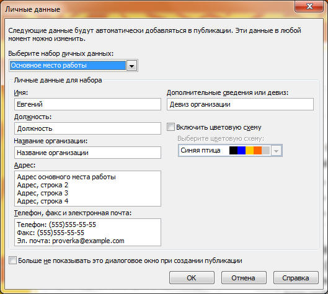Click the orange swatch in the color scheme
The width and height of the screenshot is (328, 294).
pyautogui.click(x=257, y=151)
